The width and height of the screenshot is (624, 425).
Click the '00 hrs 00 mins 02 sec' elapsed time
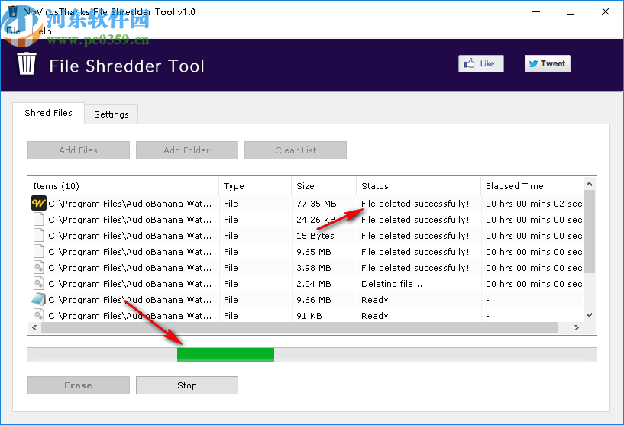(534, 204)
